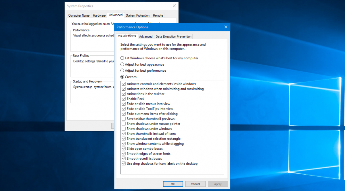This screenshot has height=191, width=345.
Task: Disable 'Animations in the taskbar'
Action: point(124,94)
